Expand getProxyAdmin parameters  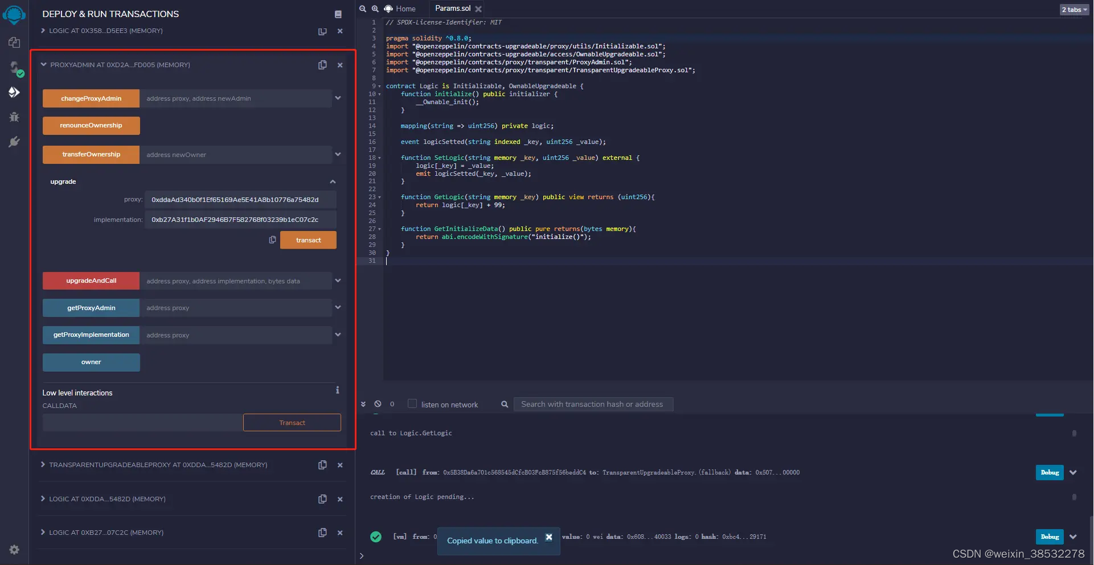click(x=338, y=307)
